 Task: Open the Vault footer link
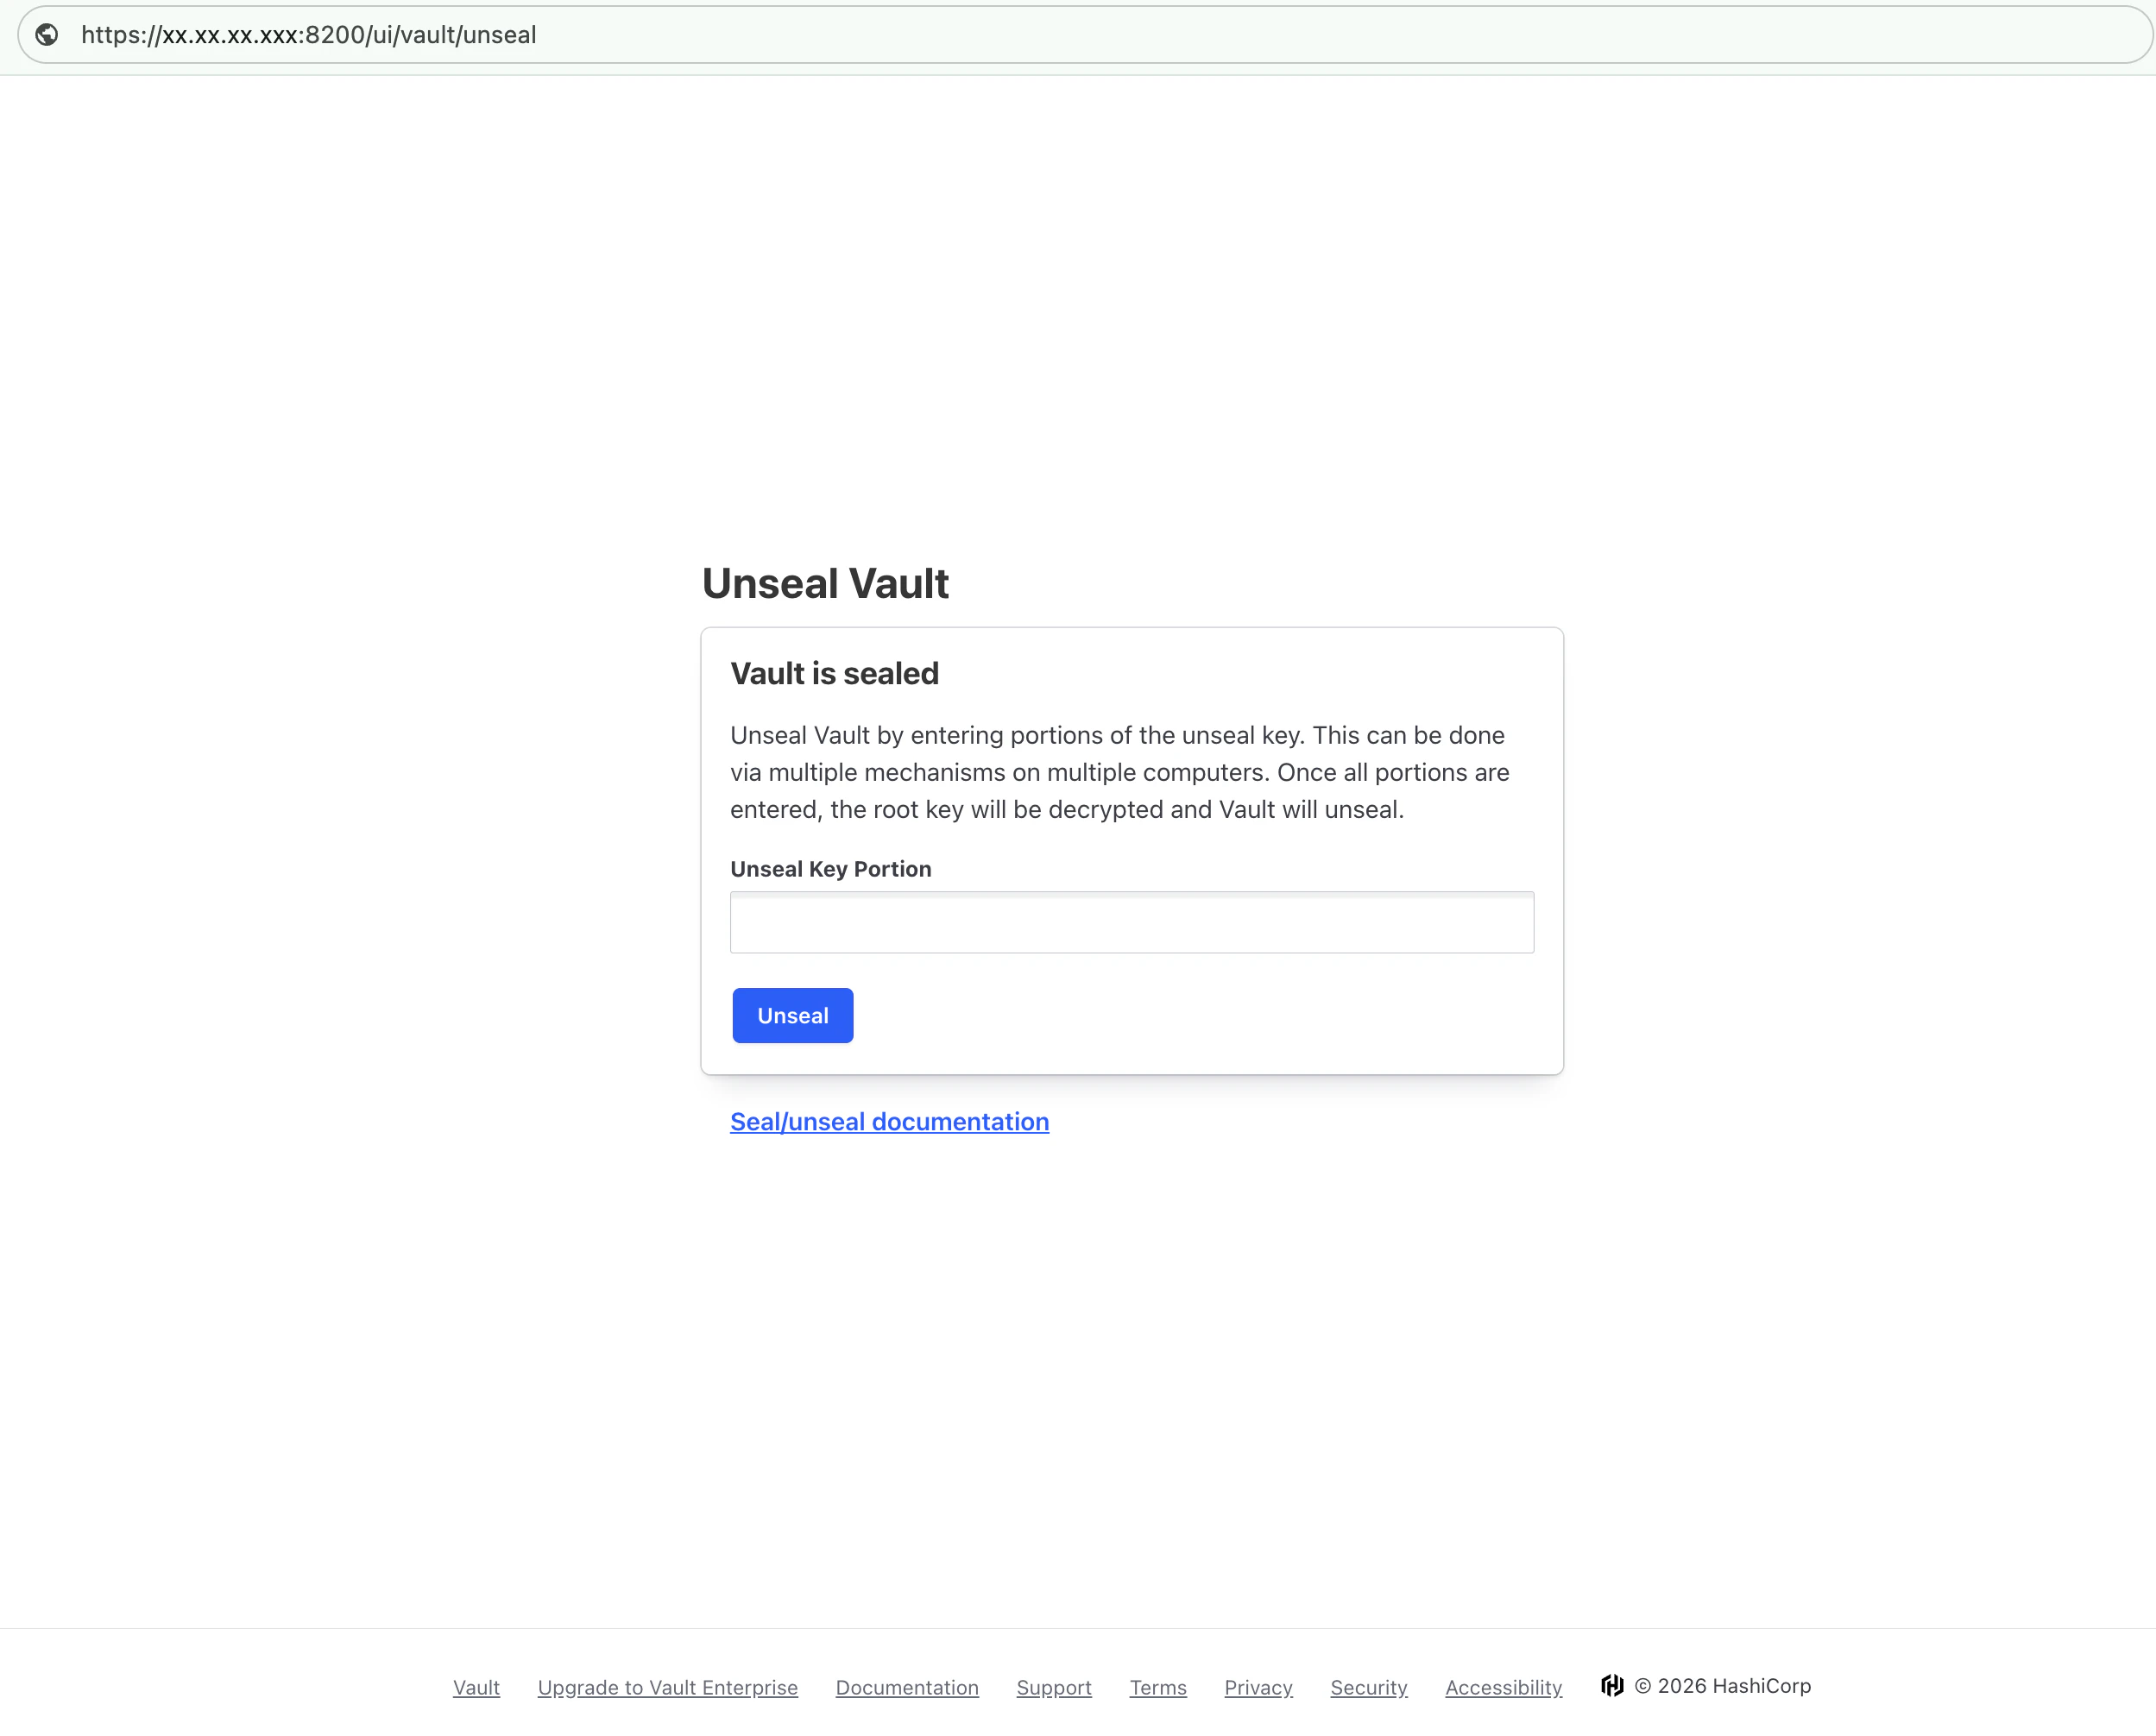coord(476,1688)
